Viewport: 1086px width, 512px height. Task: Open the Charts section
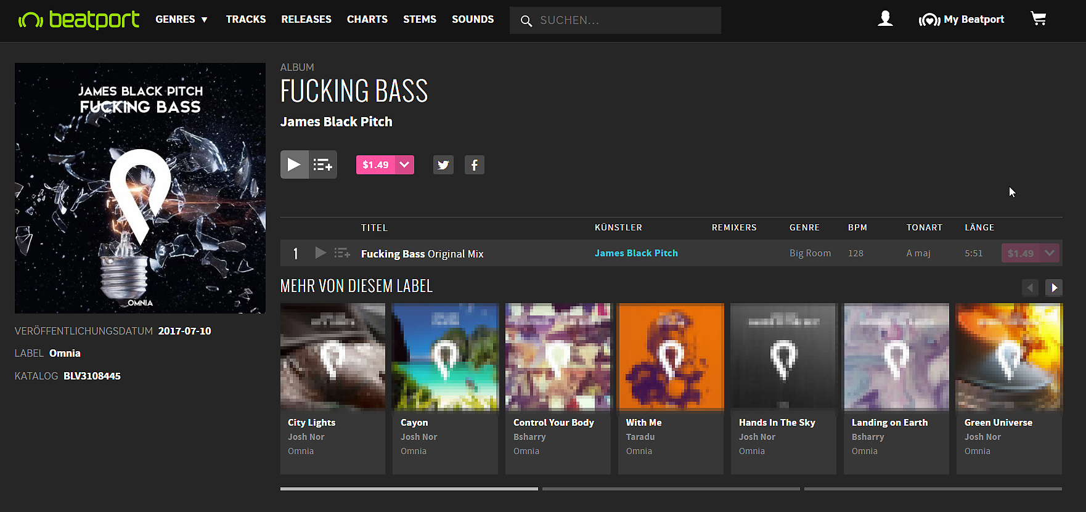coord(367,20)
